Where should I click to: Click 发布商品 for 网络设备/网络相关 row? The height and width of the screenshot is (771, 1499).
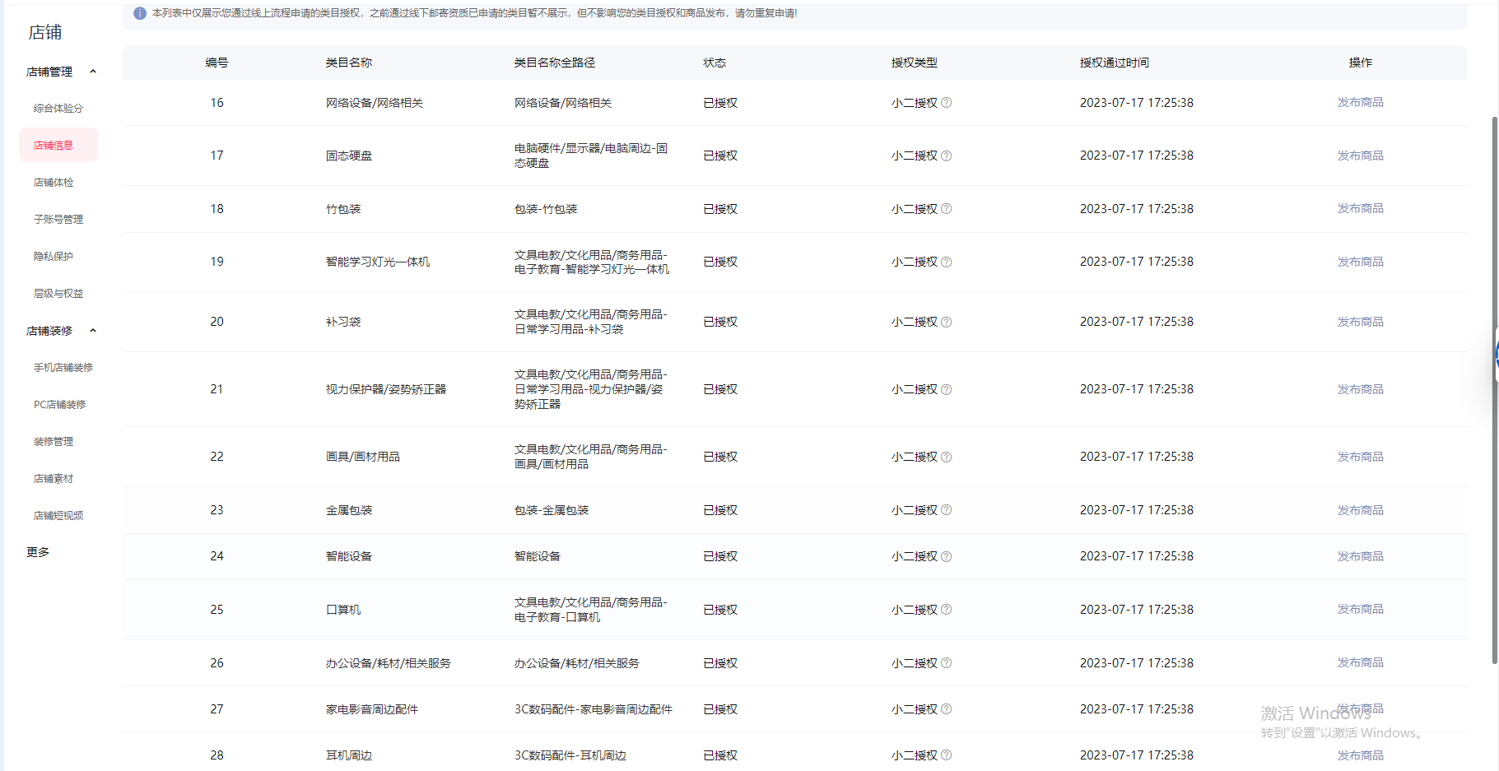(1360, 103)
